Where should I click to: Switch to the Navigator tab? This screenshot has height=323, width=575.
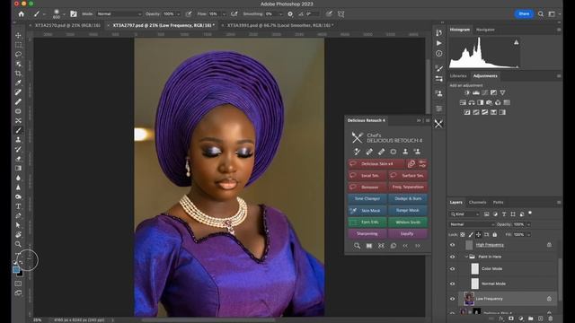485,30
